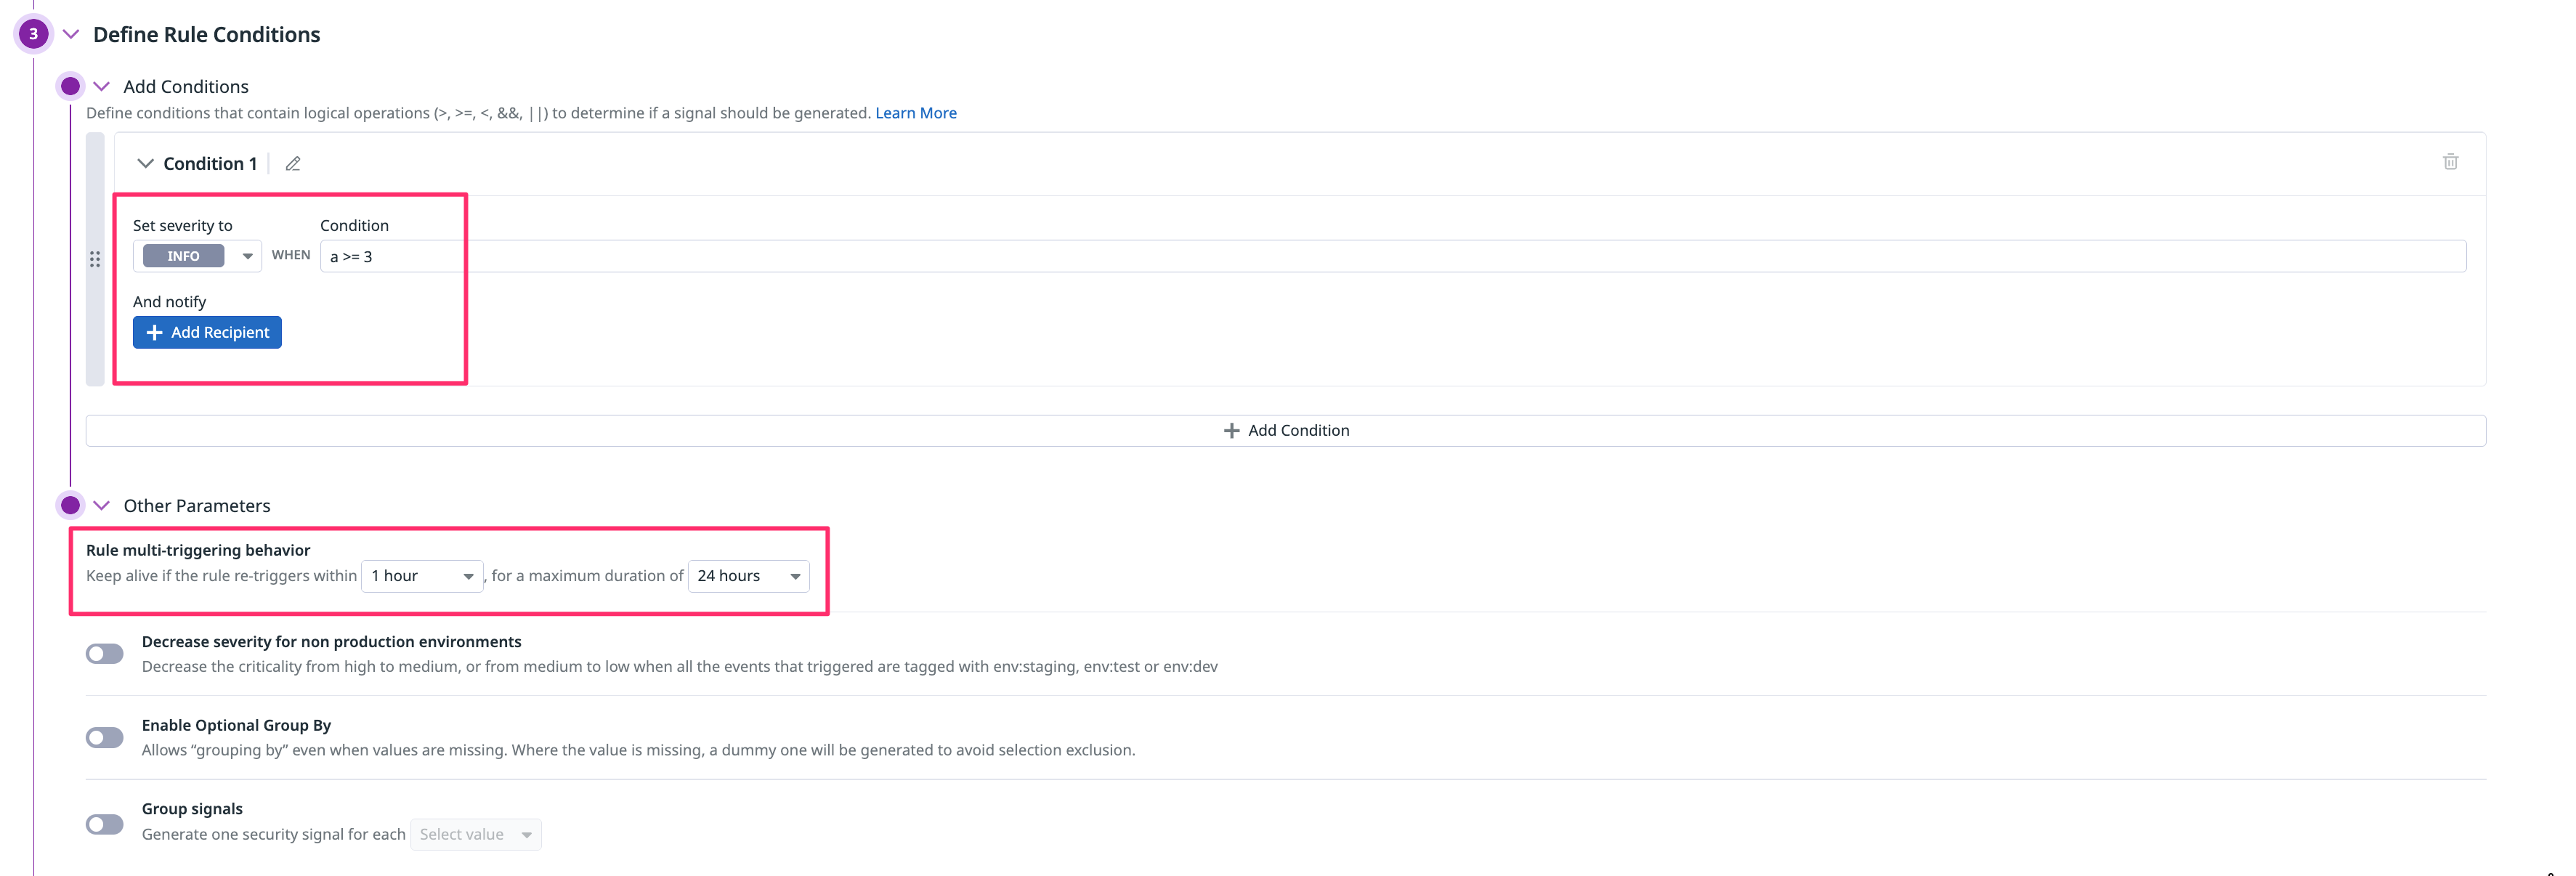Viewport: 2576px width, 876px height.
Task: Collapse the Condition 1 panel chevron
Action: pyautogui.click(x=145, y=163)
